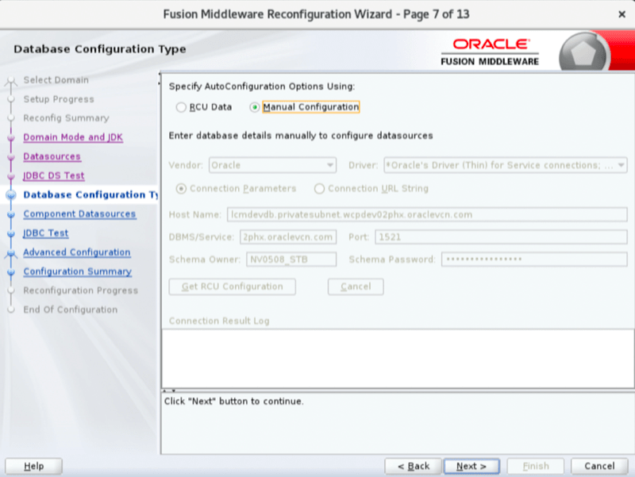The height and width of the screenshot is (477, 635).
Task: Go back to the previous page
Action: coord(413,466)
